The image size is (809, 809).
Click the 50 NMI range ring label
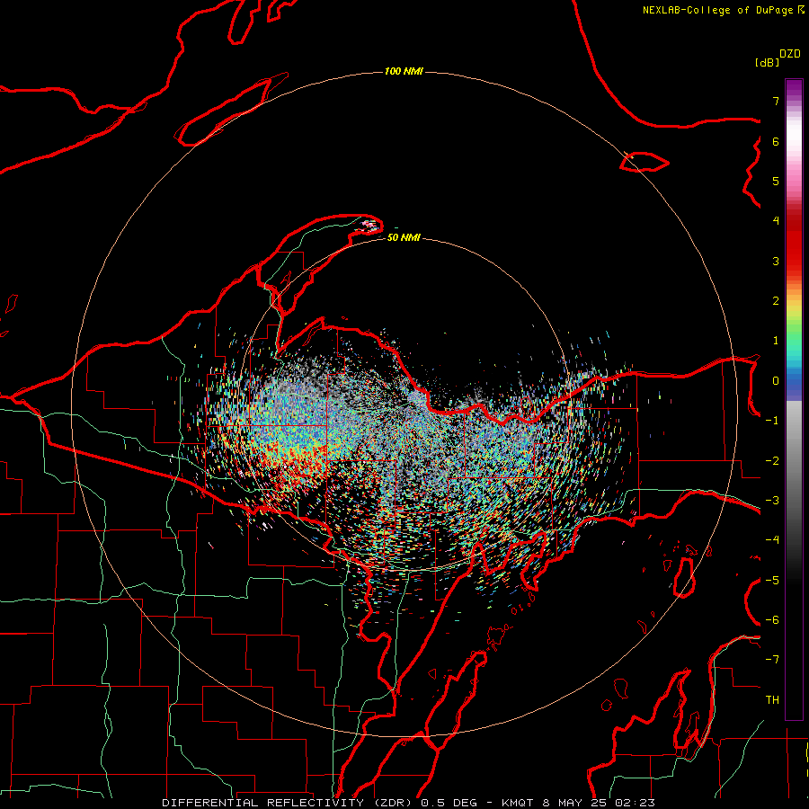tap(404, 237)
